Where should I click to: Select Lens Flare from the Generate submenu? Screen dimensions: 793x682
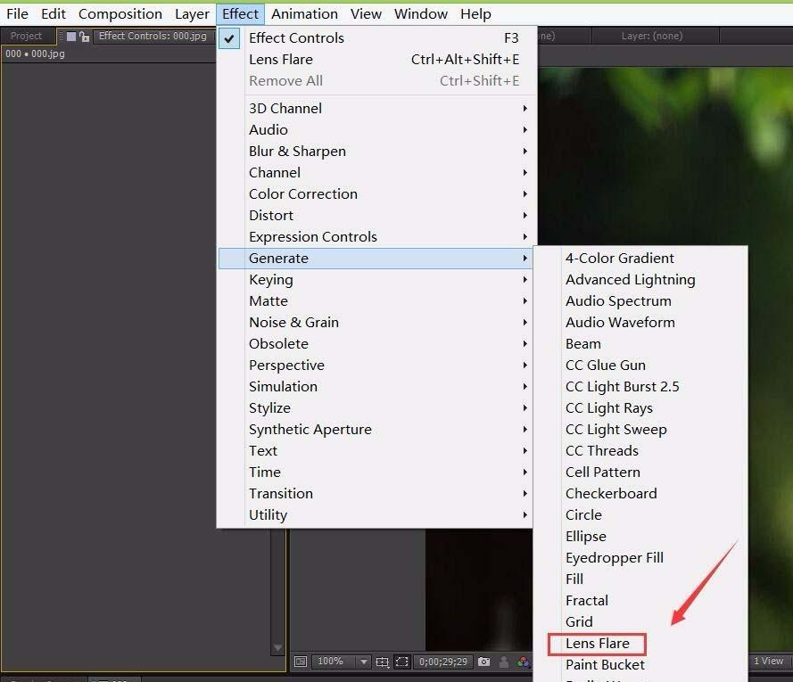(x=597, y=643)
